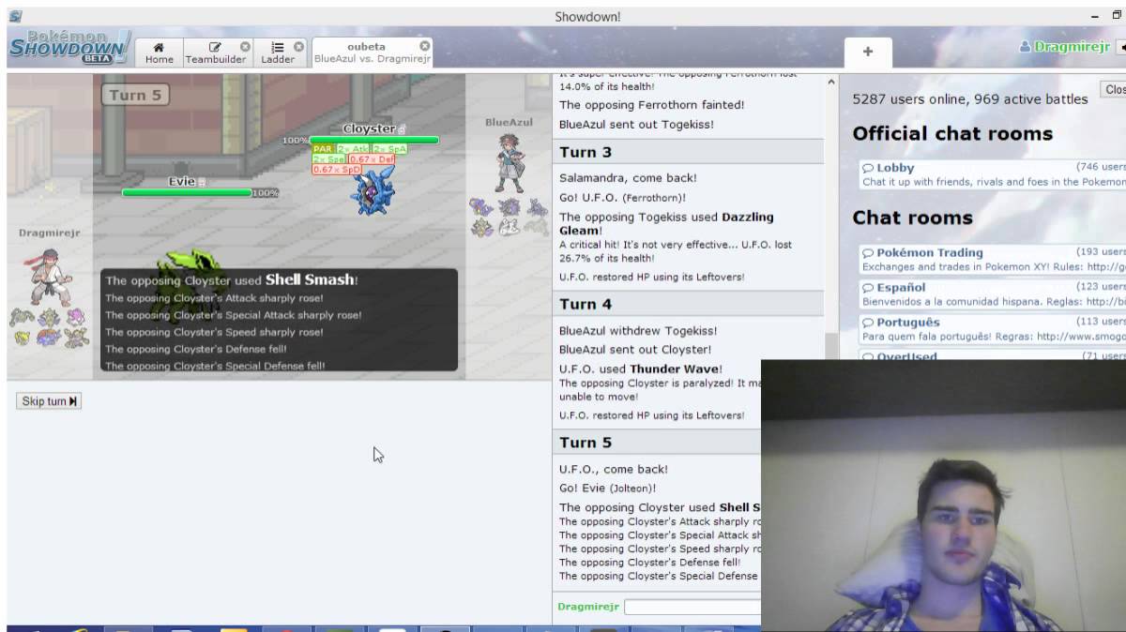Click the opposing Cloyster sprite
Image resolution: width=1126 pixels, height=632 pixels.
tap(373, 193)
